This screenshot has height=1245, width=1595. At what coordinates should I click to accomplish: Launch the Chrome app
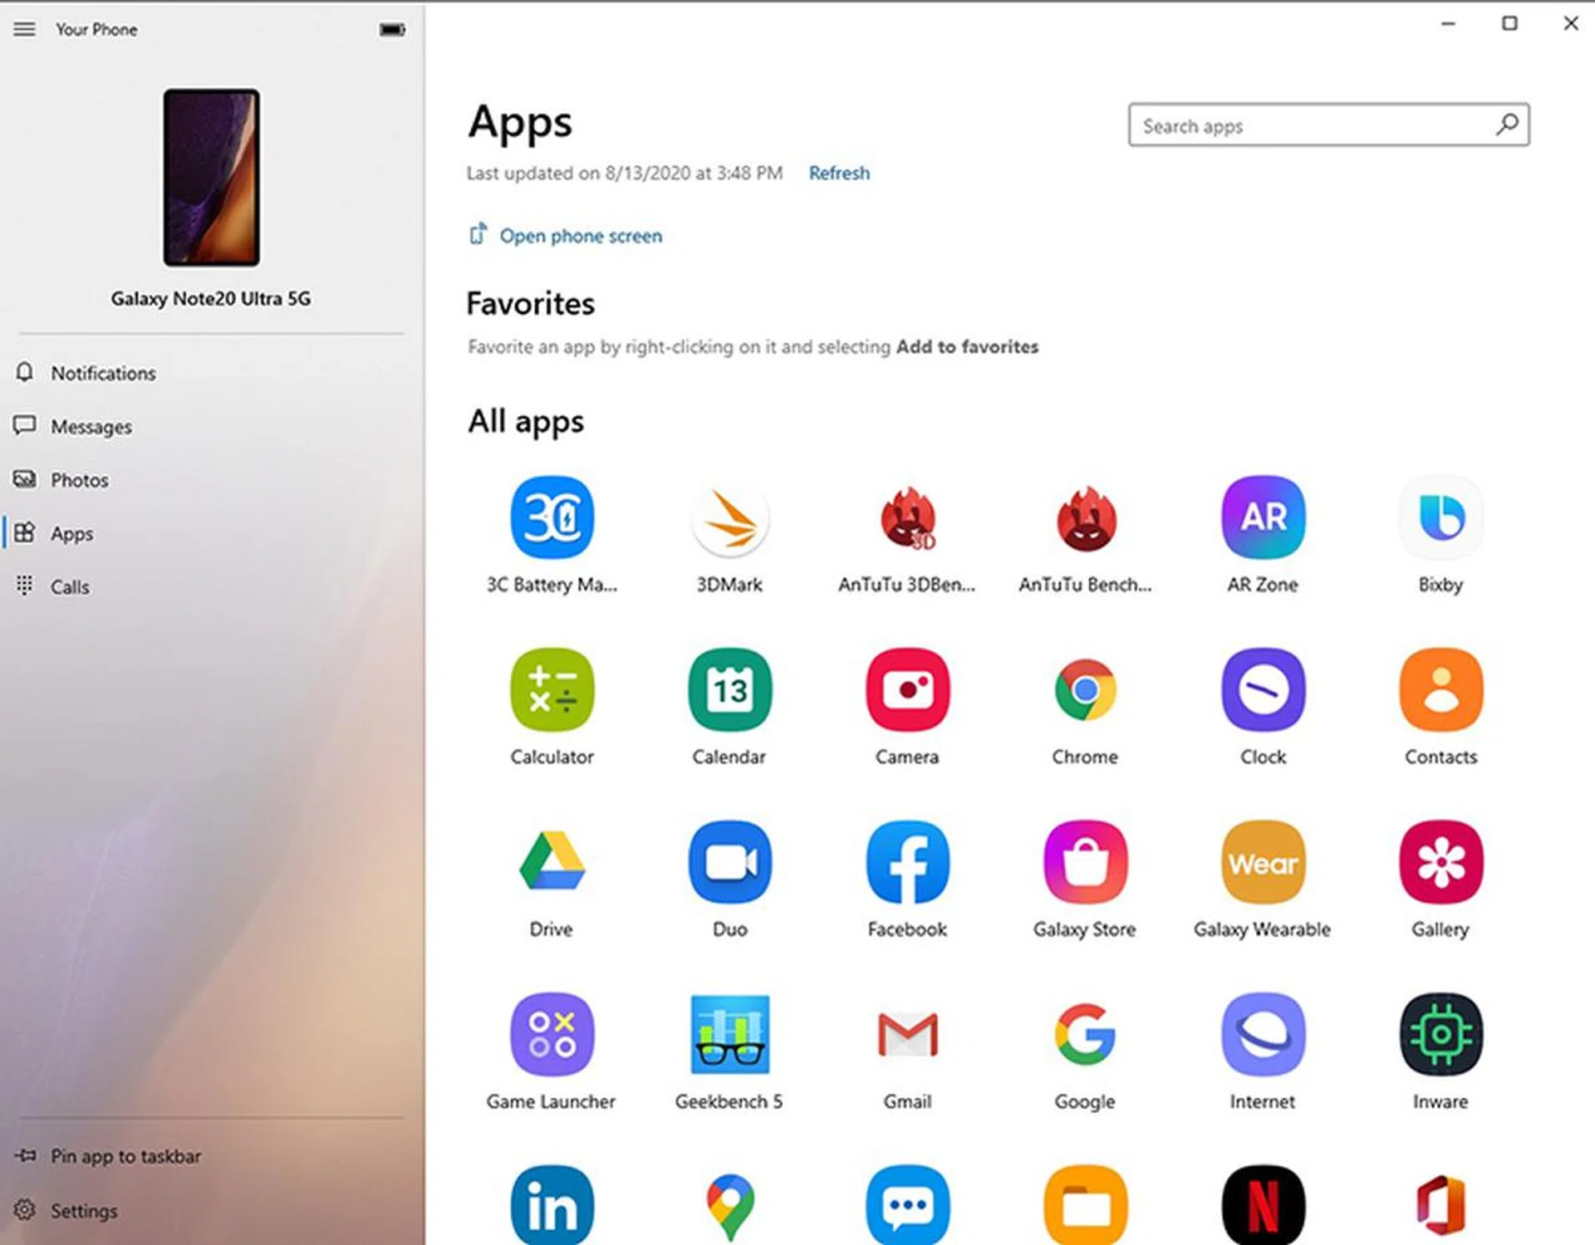1085,690
